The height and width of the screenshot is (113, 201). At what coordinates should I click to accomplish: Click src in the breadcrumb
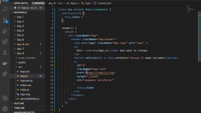[60, 3]
